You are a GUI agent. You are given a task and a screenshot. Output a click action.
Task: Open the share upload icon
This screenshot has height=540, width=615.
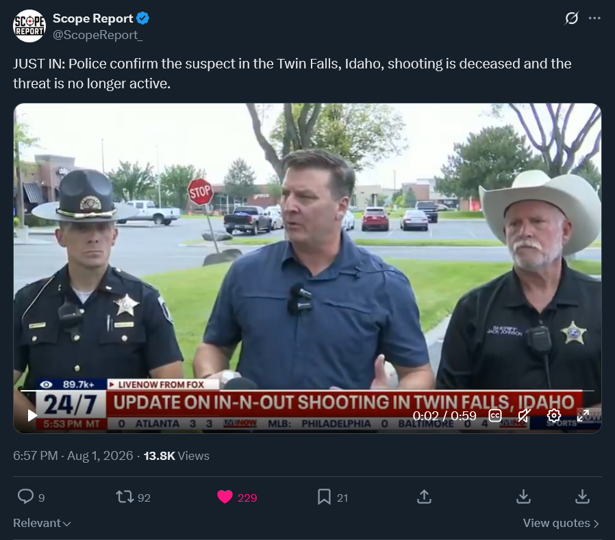424,497
